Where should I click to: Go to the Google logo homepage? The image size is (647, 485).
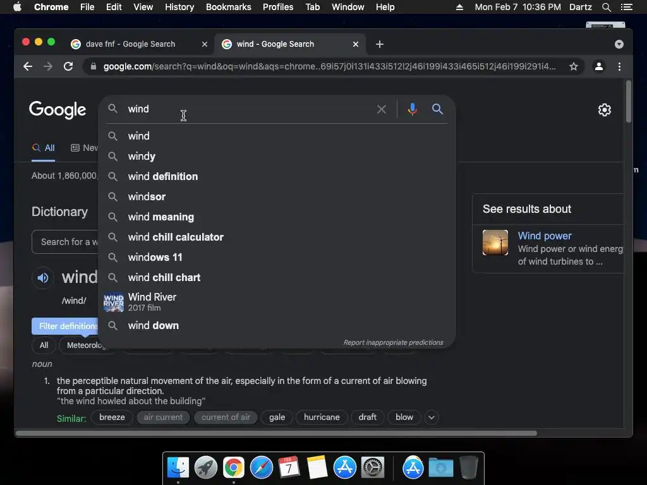click(x=57, y=110)
